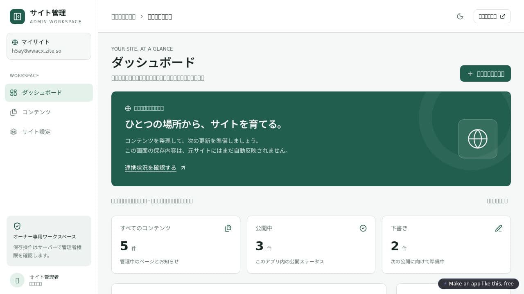Open the マイサイト site card
Image resolution: width=524 pixels, height=294 pixels.
tap(49, 46)
